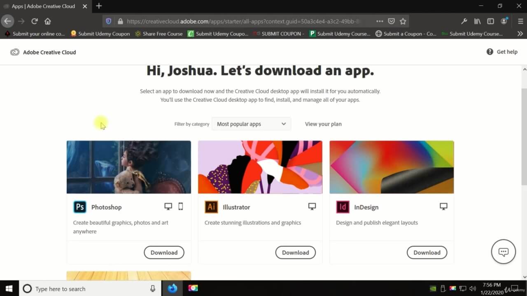Viewport: 527px width, 296px height.
Task: Show more bookmarks chevron
Action: (x=520, y=34)
